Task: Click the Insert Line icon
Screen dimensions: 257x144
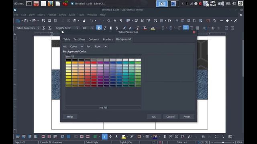Action: point(221,21)
